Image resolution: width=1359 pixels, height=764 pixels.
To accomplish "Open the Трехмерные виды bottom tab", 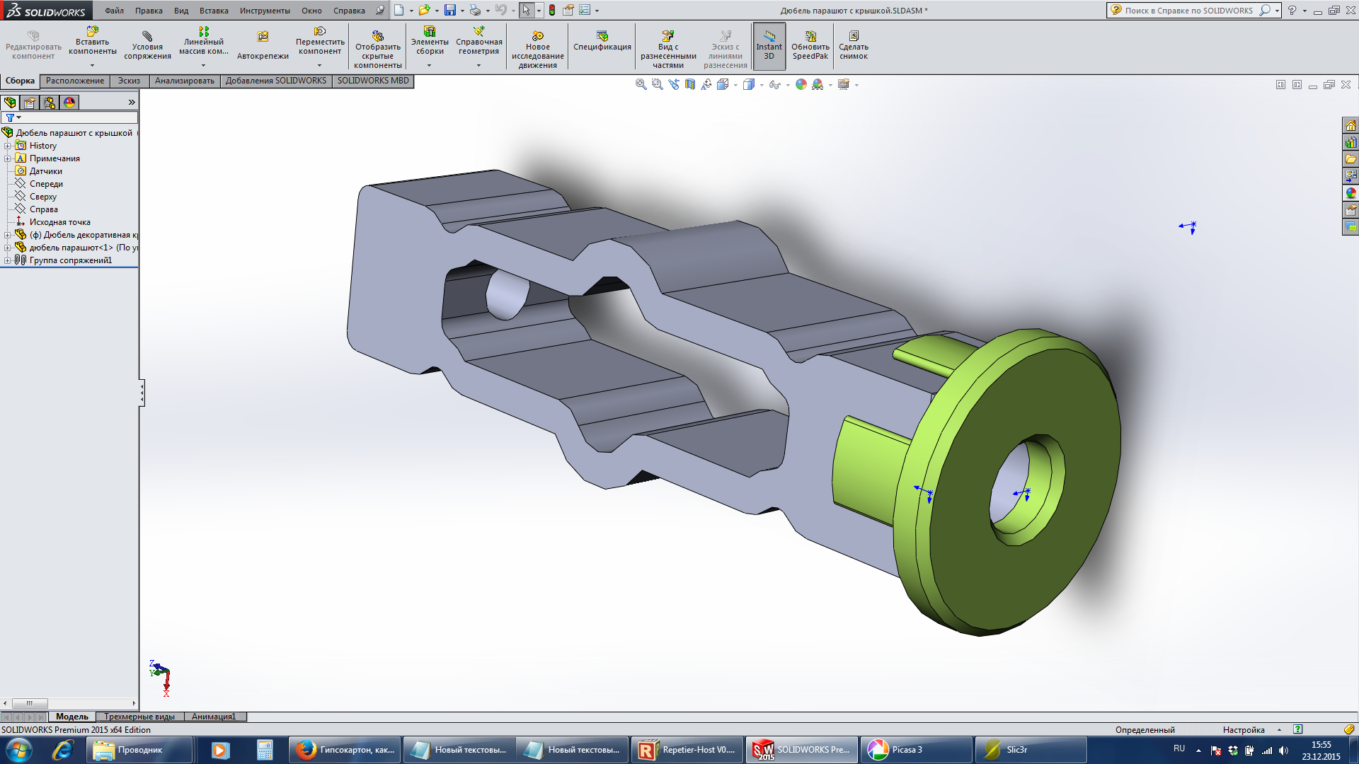I will tap(139, 717).
